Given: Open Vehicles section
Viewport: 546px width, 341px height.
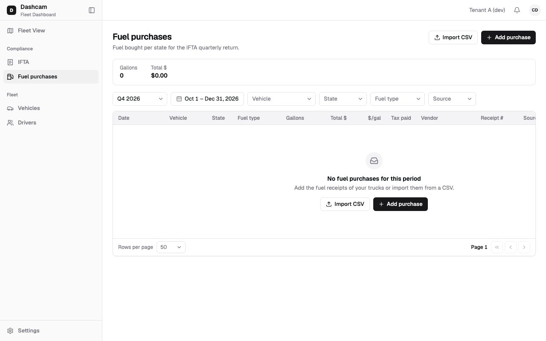Looking at the screenshot, I should click(51, 108).
